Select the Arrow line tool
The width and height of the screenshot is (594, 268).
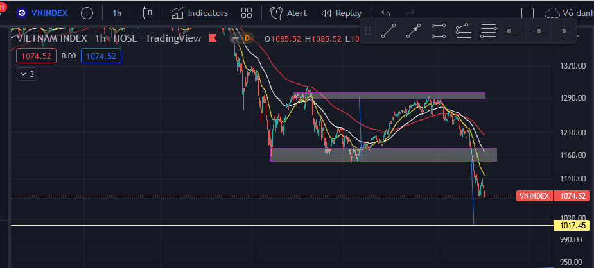tap(414, 31)
